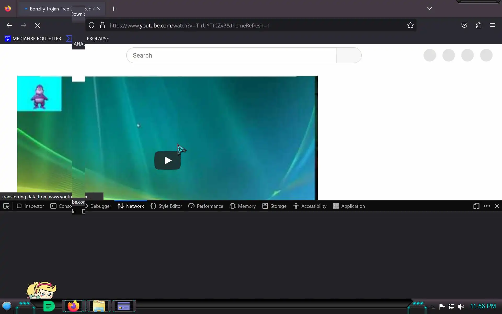
Task: Open the Firefox hamburger application menu
Action: point(492,25)
